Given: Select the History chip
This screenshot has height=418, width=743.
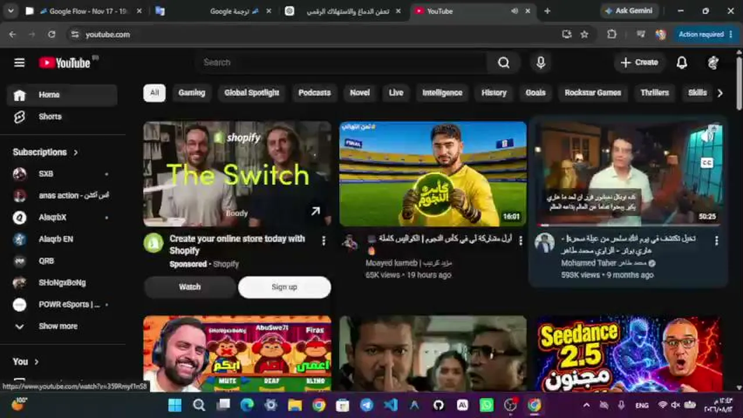Looking at the screenshot, I should point(494,93).
